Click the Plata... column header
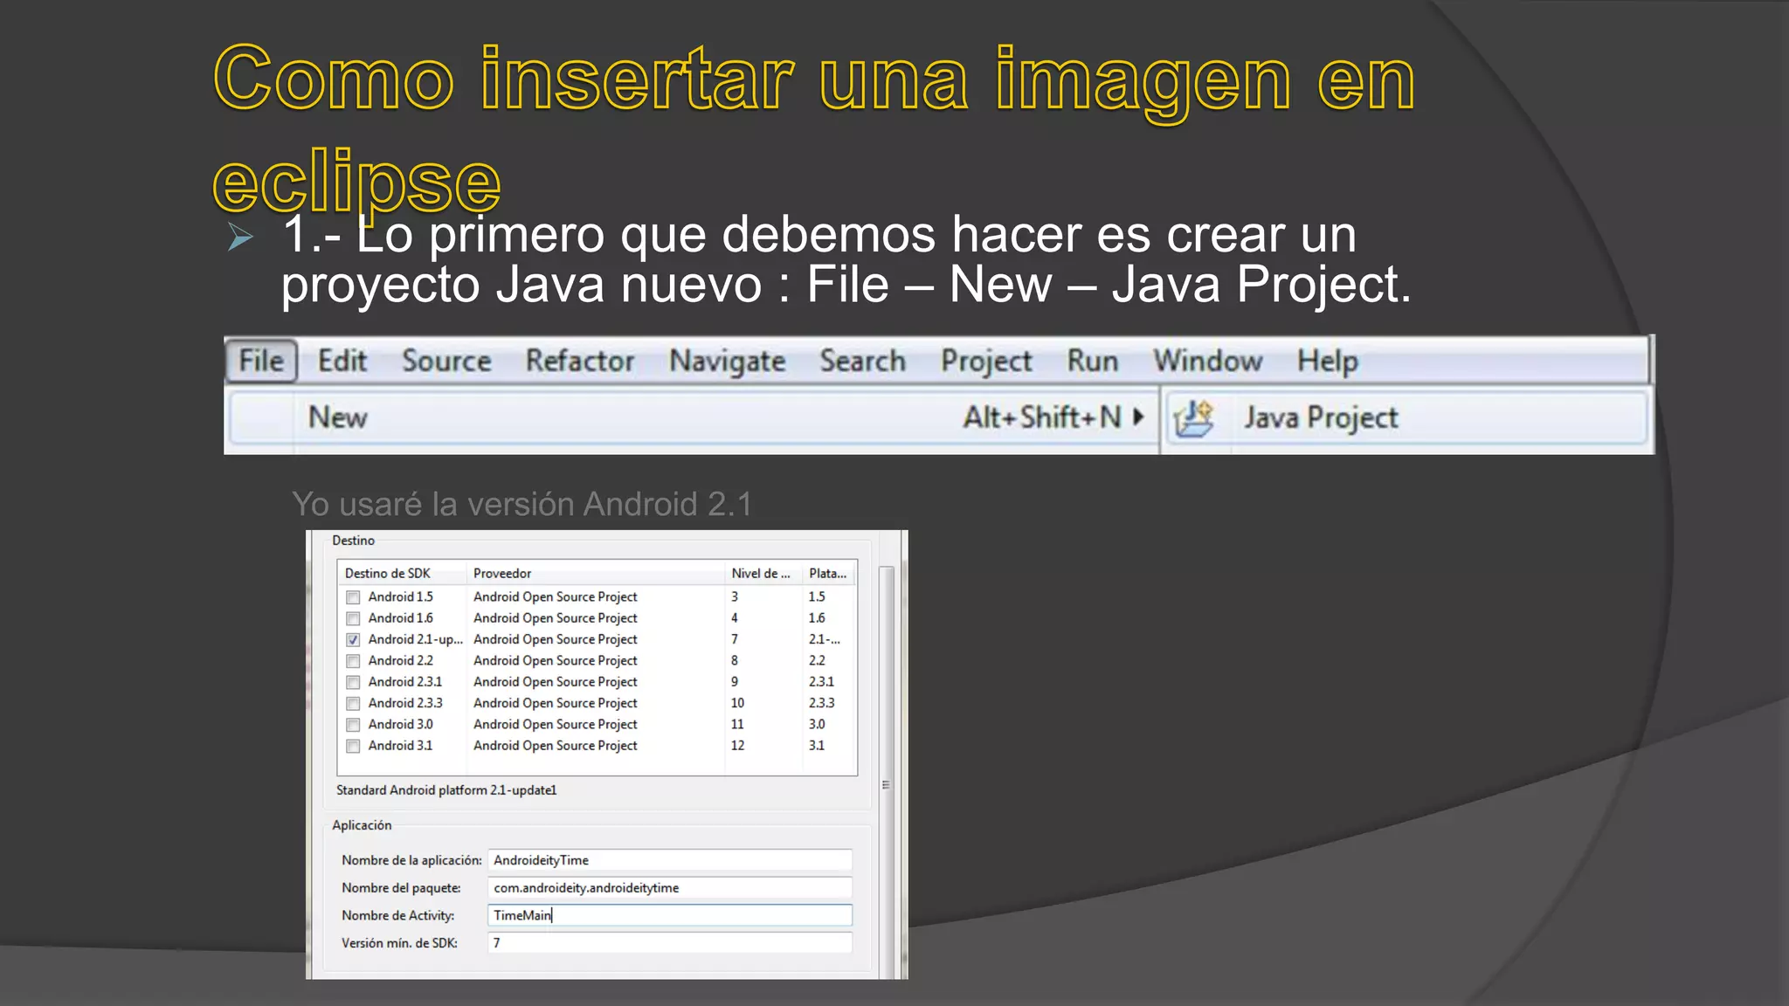 point(829,573)
